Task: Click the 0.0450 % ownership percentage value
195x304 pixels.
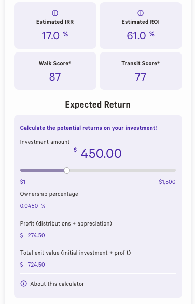Action: pyautogui.click(x=33, y=206)
